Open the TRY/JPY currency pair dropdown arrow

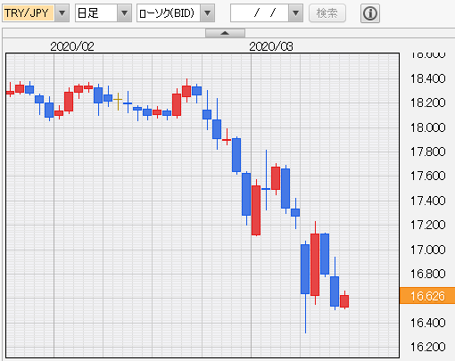[62, 13]
